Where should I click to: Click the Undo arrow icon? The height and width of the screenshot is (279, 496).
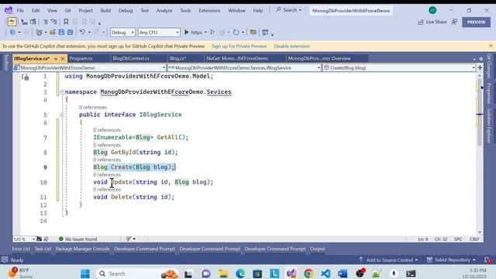click(82, 33)
